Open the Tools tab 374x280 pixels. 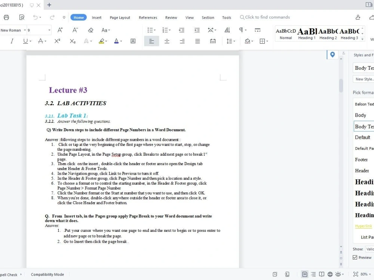pyautogui.click(x=227, y=18)
